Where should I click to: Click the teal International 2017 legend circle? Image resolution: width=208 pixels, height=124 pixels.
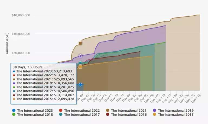pyautogui.click(x=61, y=115)
